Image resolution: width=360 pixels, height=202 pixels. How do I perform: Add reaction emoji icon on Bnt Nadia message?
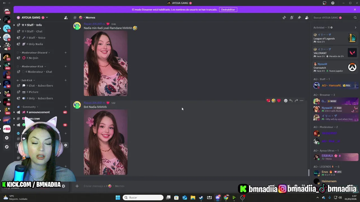[x=285, y=101]
